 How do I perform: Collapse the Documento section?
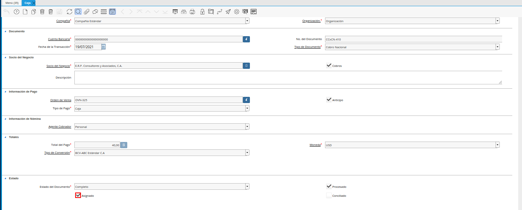pos(5,31)
